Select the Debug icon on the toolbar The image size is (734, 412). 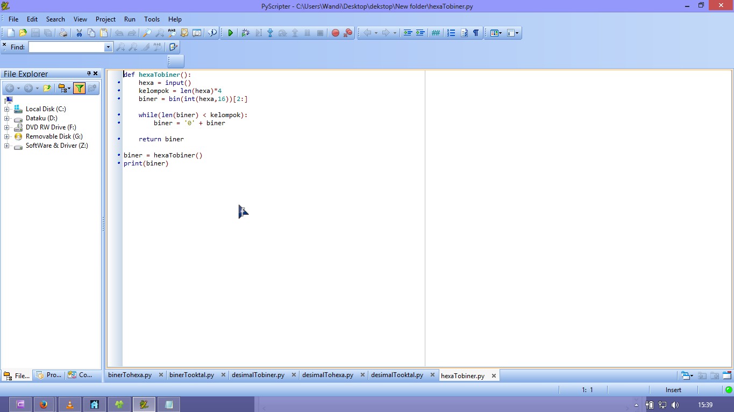(246, 33)
